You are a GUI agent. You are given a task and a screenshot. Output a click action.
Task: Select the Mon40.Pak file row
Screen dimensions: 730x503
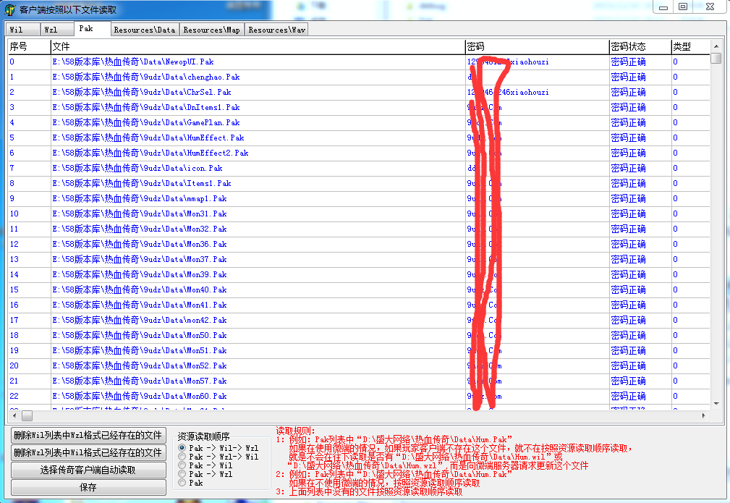coord(358,289)
